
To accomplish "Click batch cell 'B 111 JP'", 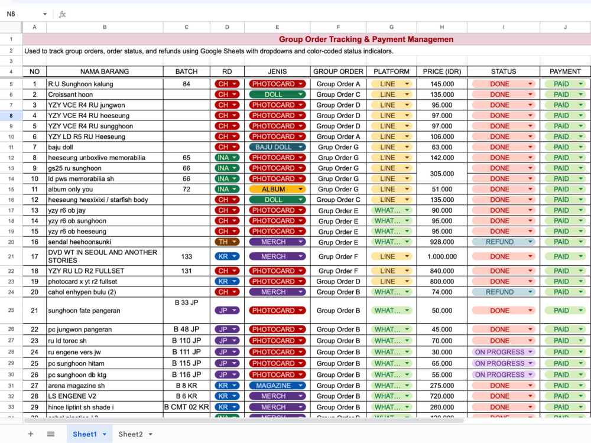I will (x=186, y=352).
